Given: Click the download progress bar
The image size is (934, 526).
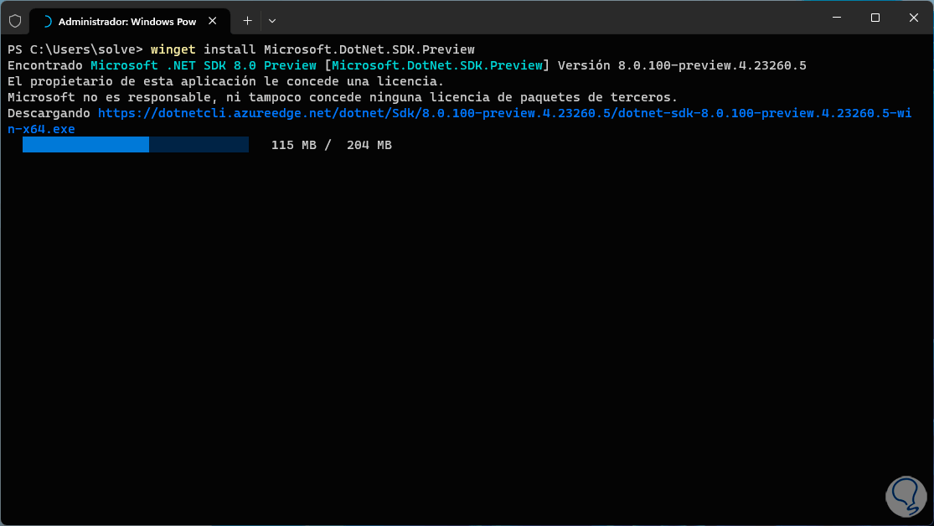Looking at the screenshot, I should (x=136, y=145).
